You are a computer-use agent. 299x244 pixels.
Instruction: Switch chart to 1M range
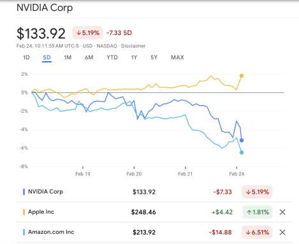click(x=68, y=57)
